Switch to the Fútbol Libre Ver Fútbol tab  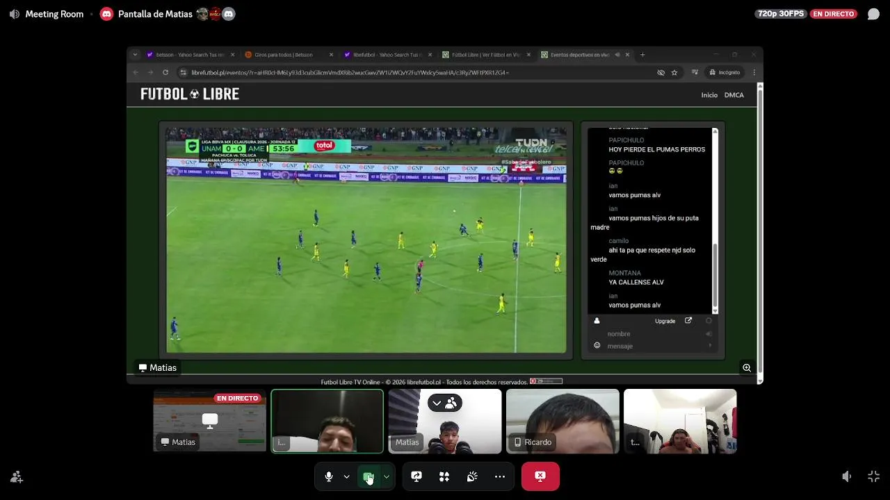point(486,55)
